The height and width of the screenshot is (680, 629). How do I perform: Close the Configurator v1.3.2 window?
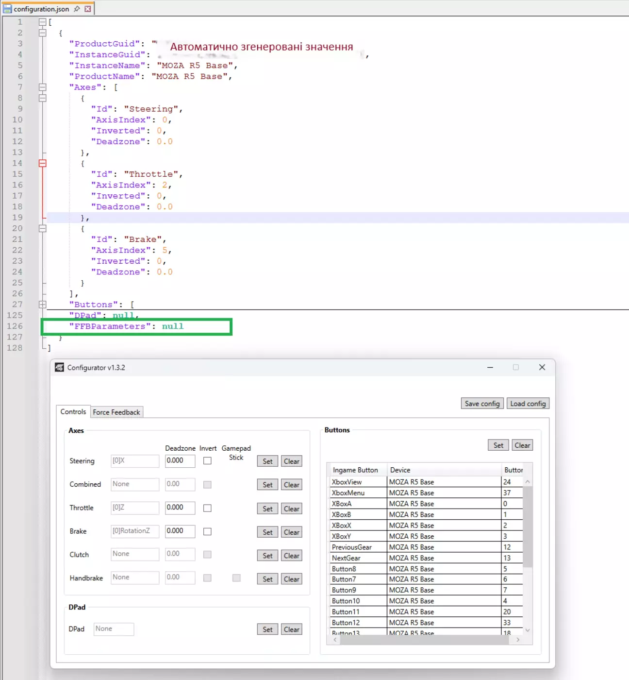tap(542, 367)
